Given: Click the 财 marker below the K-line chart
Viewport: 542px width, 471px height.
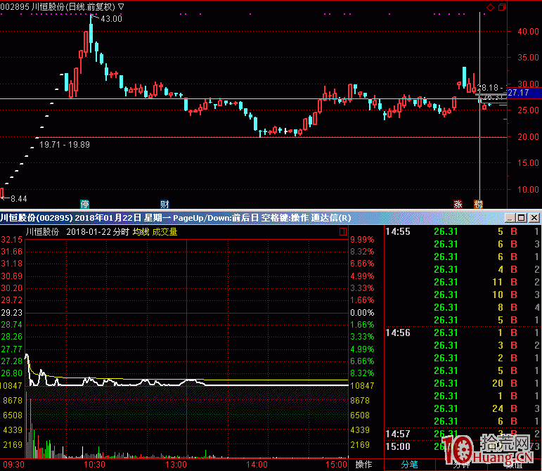Looking at the screenshot, I should coord(164,205).
